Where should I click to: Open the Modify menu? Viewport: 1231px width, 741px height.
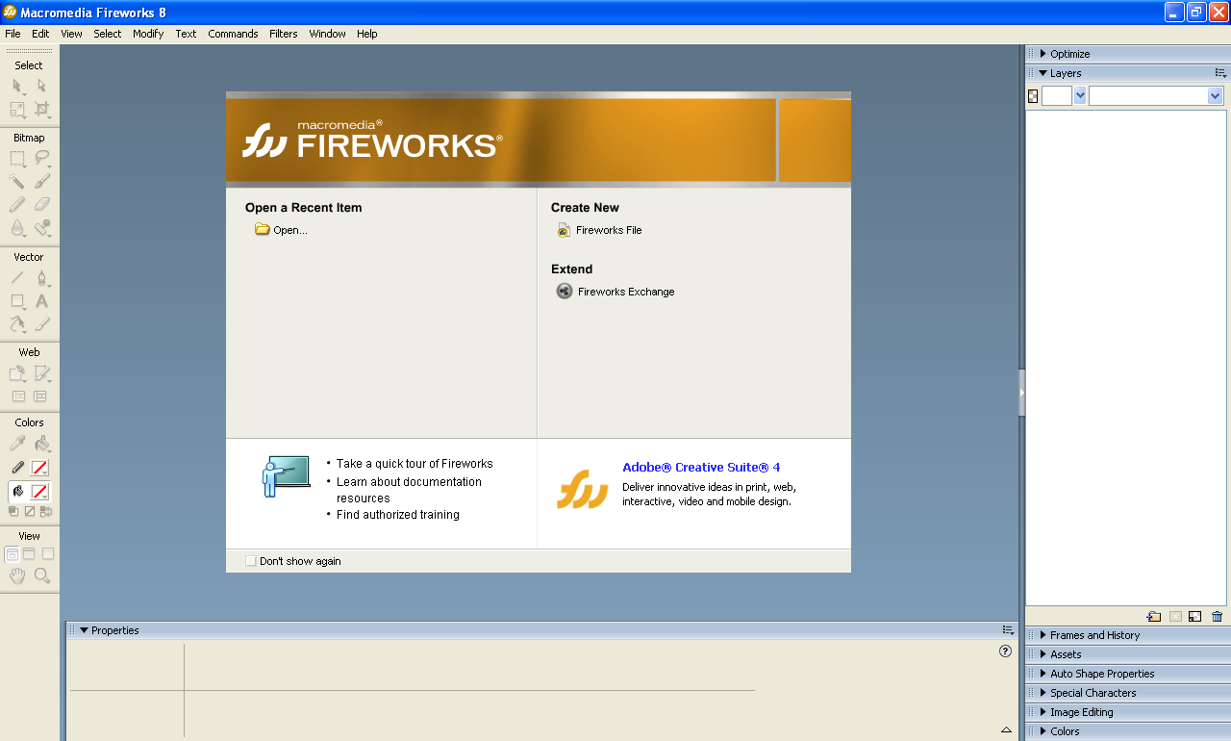[x=148, y=34]
